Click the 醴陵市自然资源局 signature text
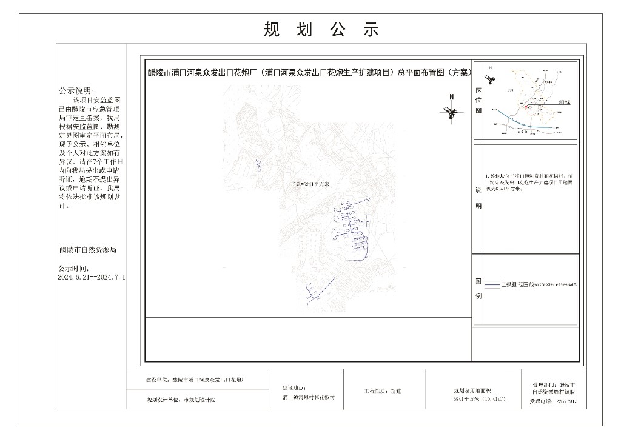The height and width of the screenshot is (439, 621). click(x=87, y=249)
